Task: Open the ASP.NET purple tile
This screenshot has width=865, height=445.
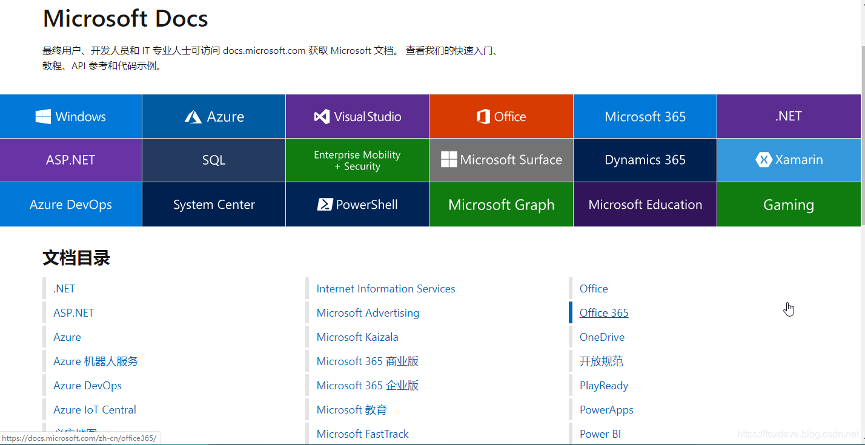Action: (x=71, y=160)
